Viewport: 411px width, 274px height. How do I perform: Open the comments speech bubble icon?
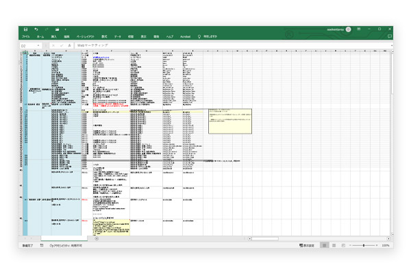click(390, 36)
